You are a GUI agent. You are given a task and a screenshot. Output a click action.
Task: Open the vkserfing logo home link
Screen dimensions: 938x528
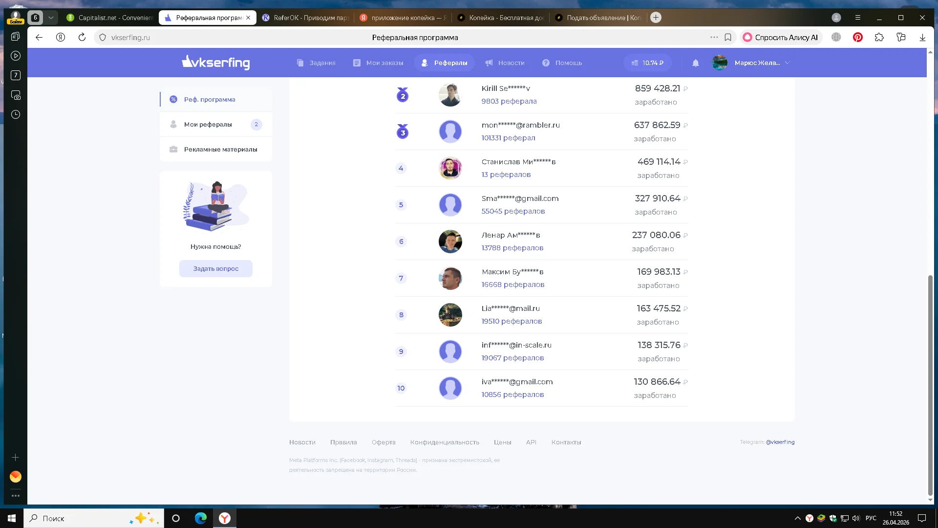coord(215,63)
